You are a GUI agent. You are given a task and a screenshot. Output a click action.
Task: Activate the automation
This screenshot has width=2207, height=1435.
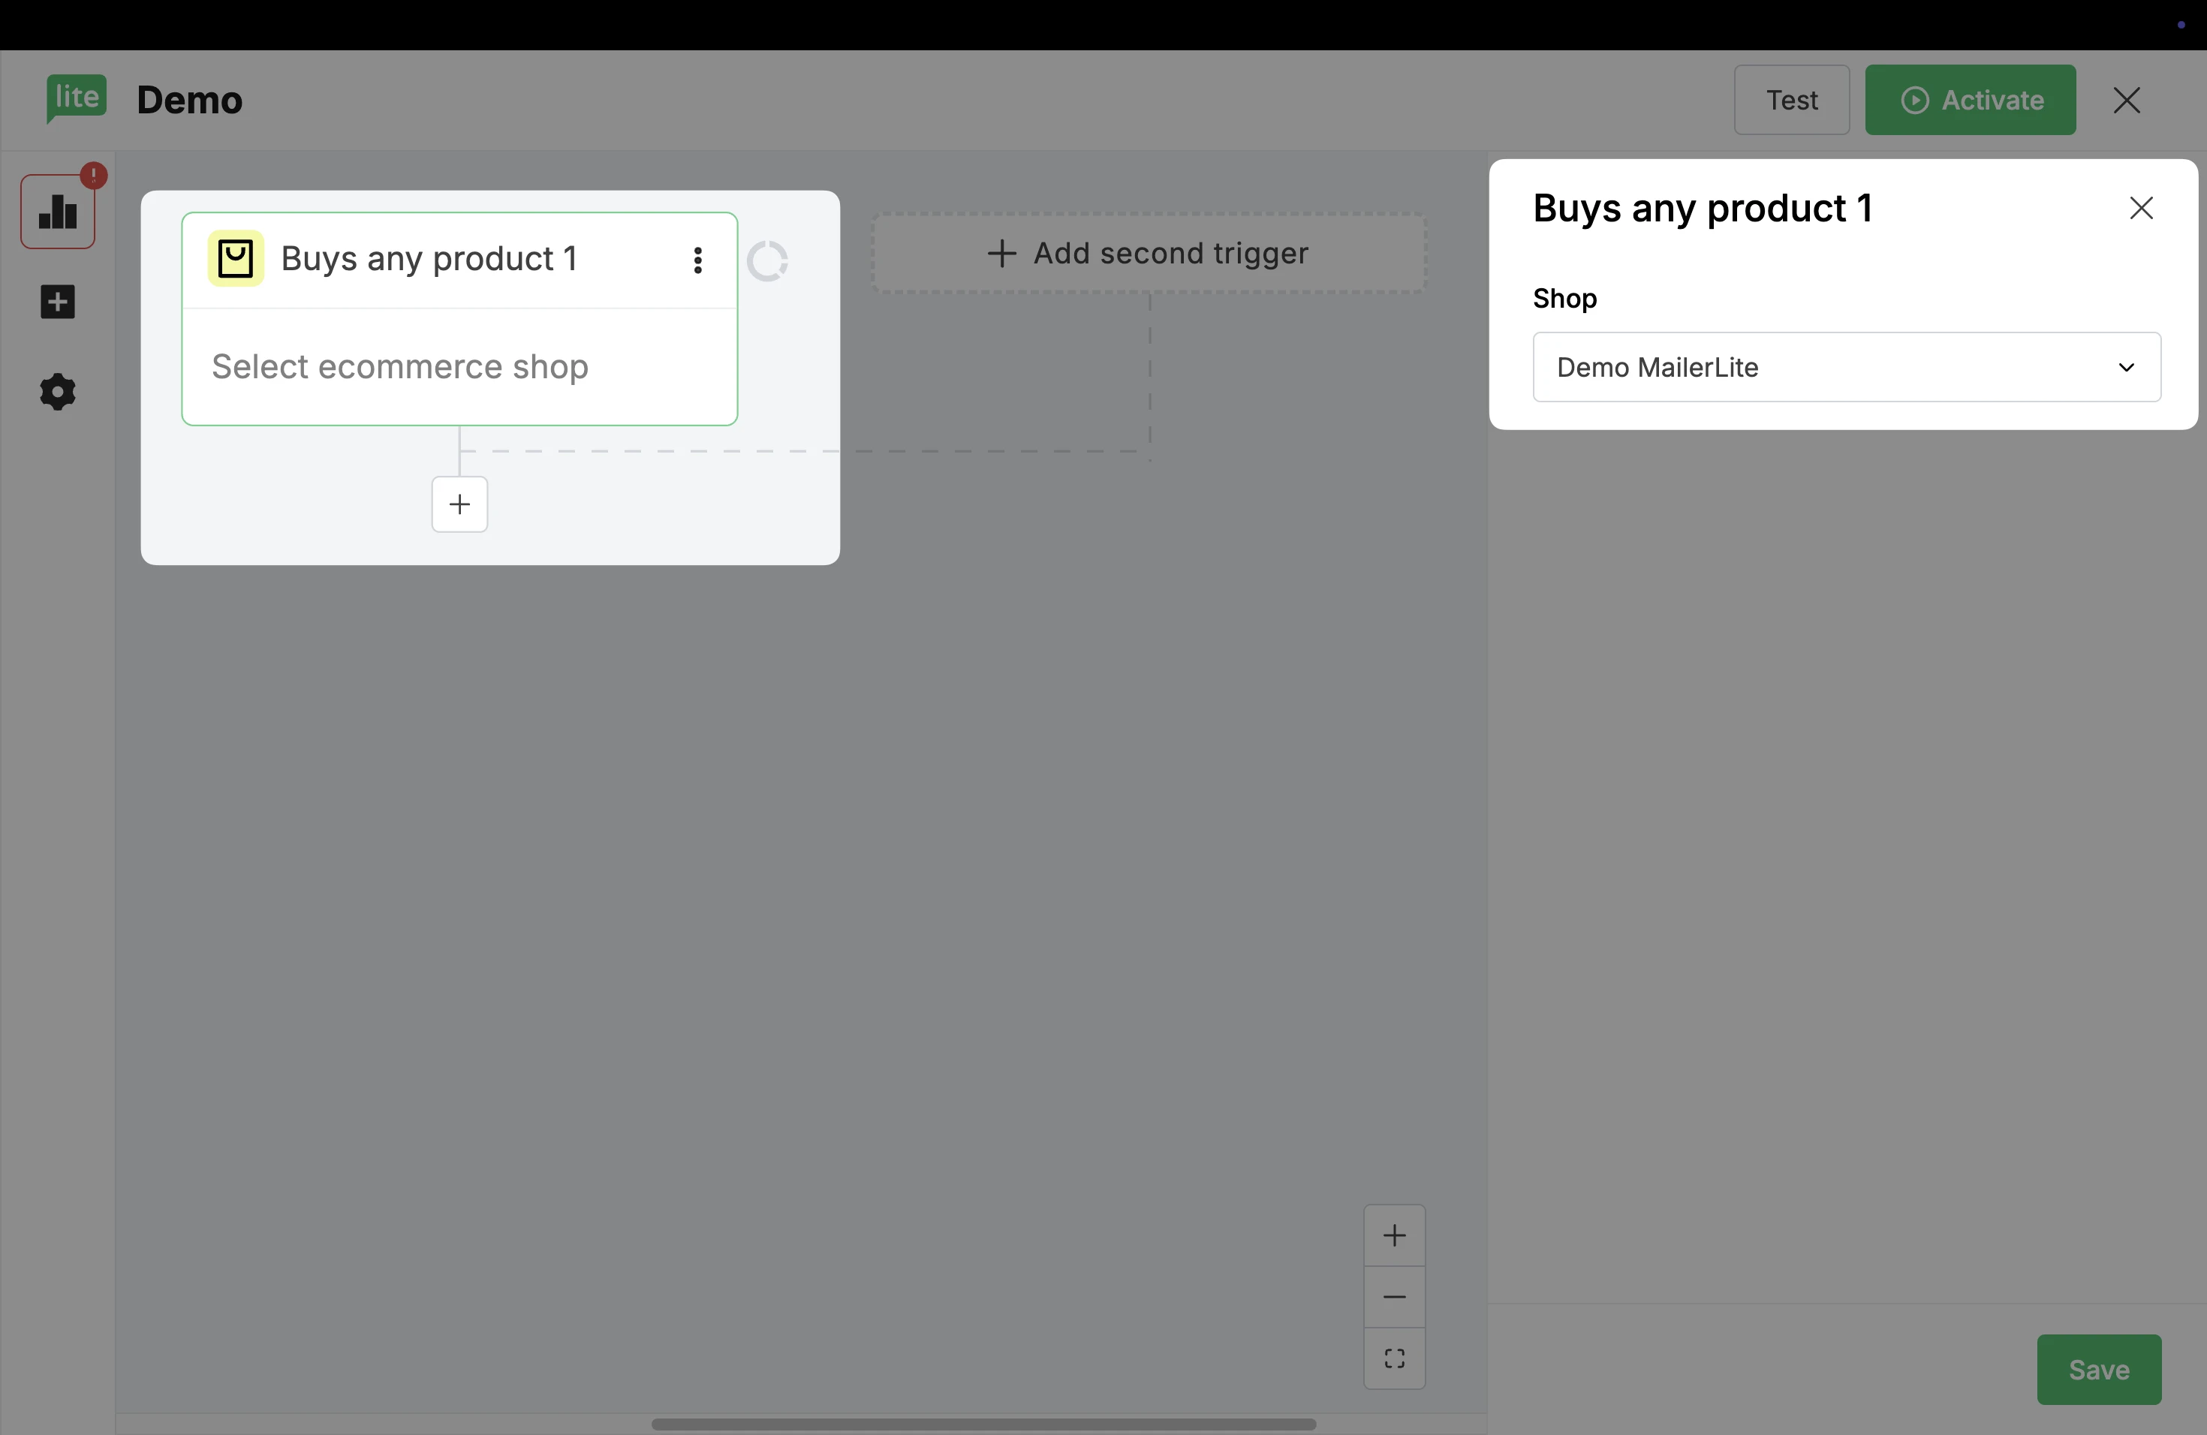click(1970, 100)
